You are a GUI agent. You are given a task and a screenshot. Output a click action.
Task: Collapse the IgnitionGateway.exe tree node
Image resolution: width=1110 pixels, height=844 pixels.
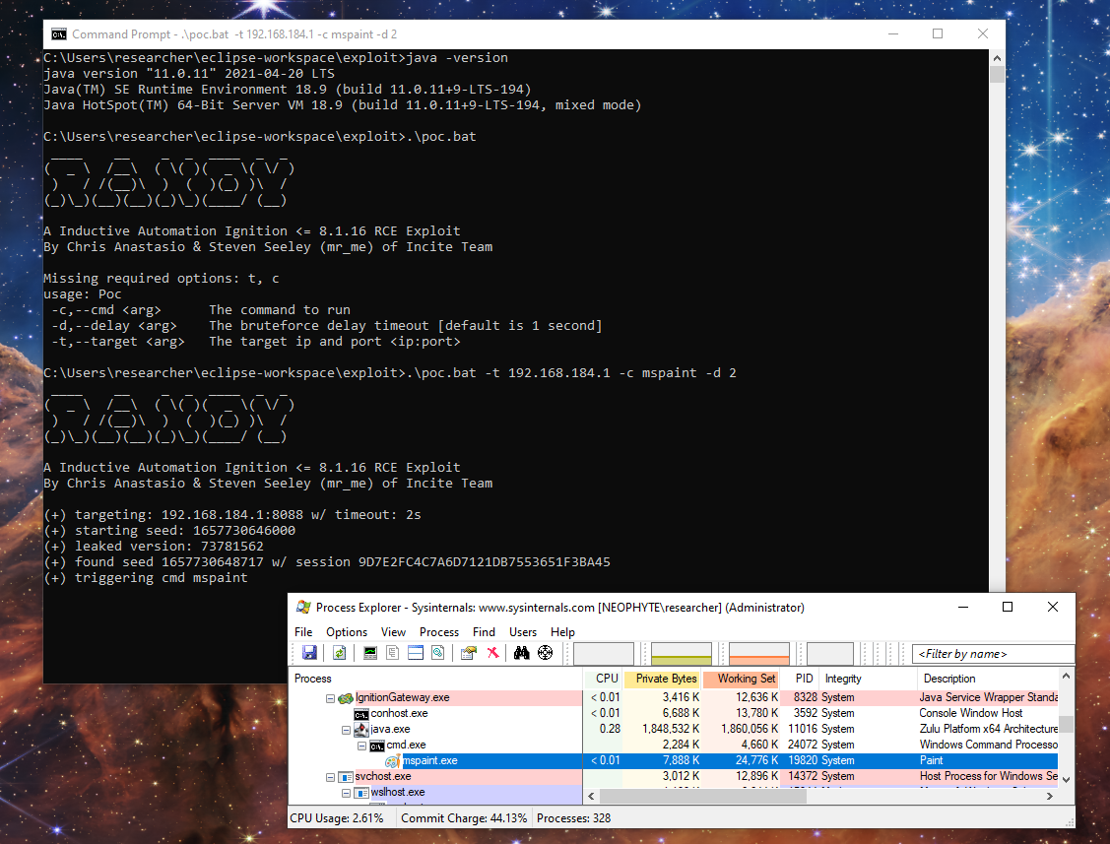330,698
